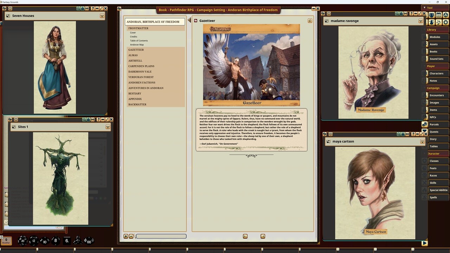Collapse the FRONTMATTER section in the contents
Screen dimensions: 450x253
pyautogui.click(x=138, y=28)
